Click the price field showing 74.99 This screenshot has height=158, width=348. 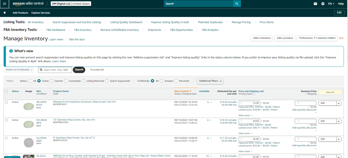point(249,103)
